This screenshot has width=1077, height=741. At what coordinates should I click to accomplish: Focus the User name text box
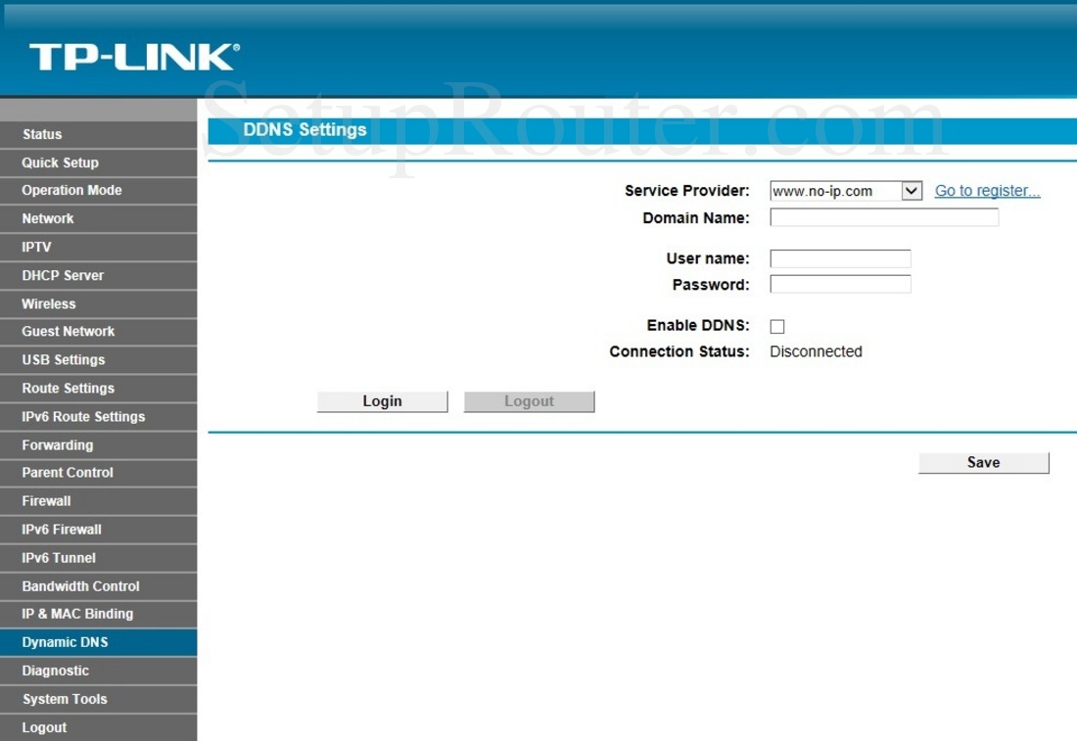click(840, 258)
